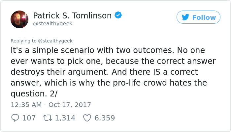The image size is (231, 132).
Task: Open the tweet's body text starting 'It's a simple scenario'
Action: point(113,72)
